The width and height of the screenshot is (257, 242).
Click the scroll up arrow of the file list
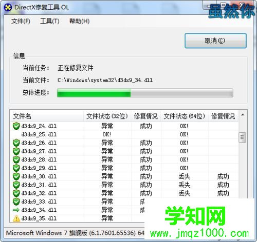point(243,115)
